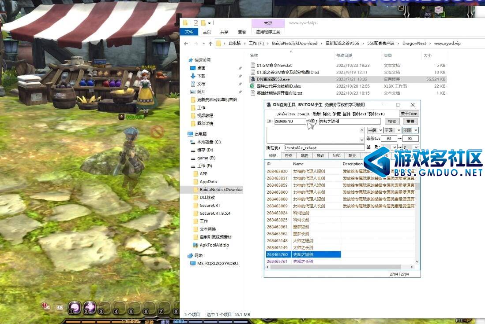Screen dimensions: 485x324
Task: Click the 网络 network icon
Action: pyautogui.click(x=190, y=255)
